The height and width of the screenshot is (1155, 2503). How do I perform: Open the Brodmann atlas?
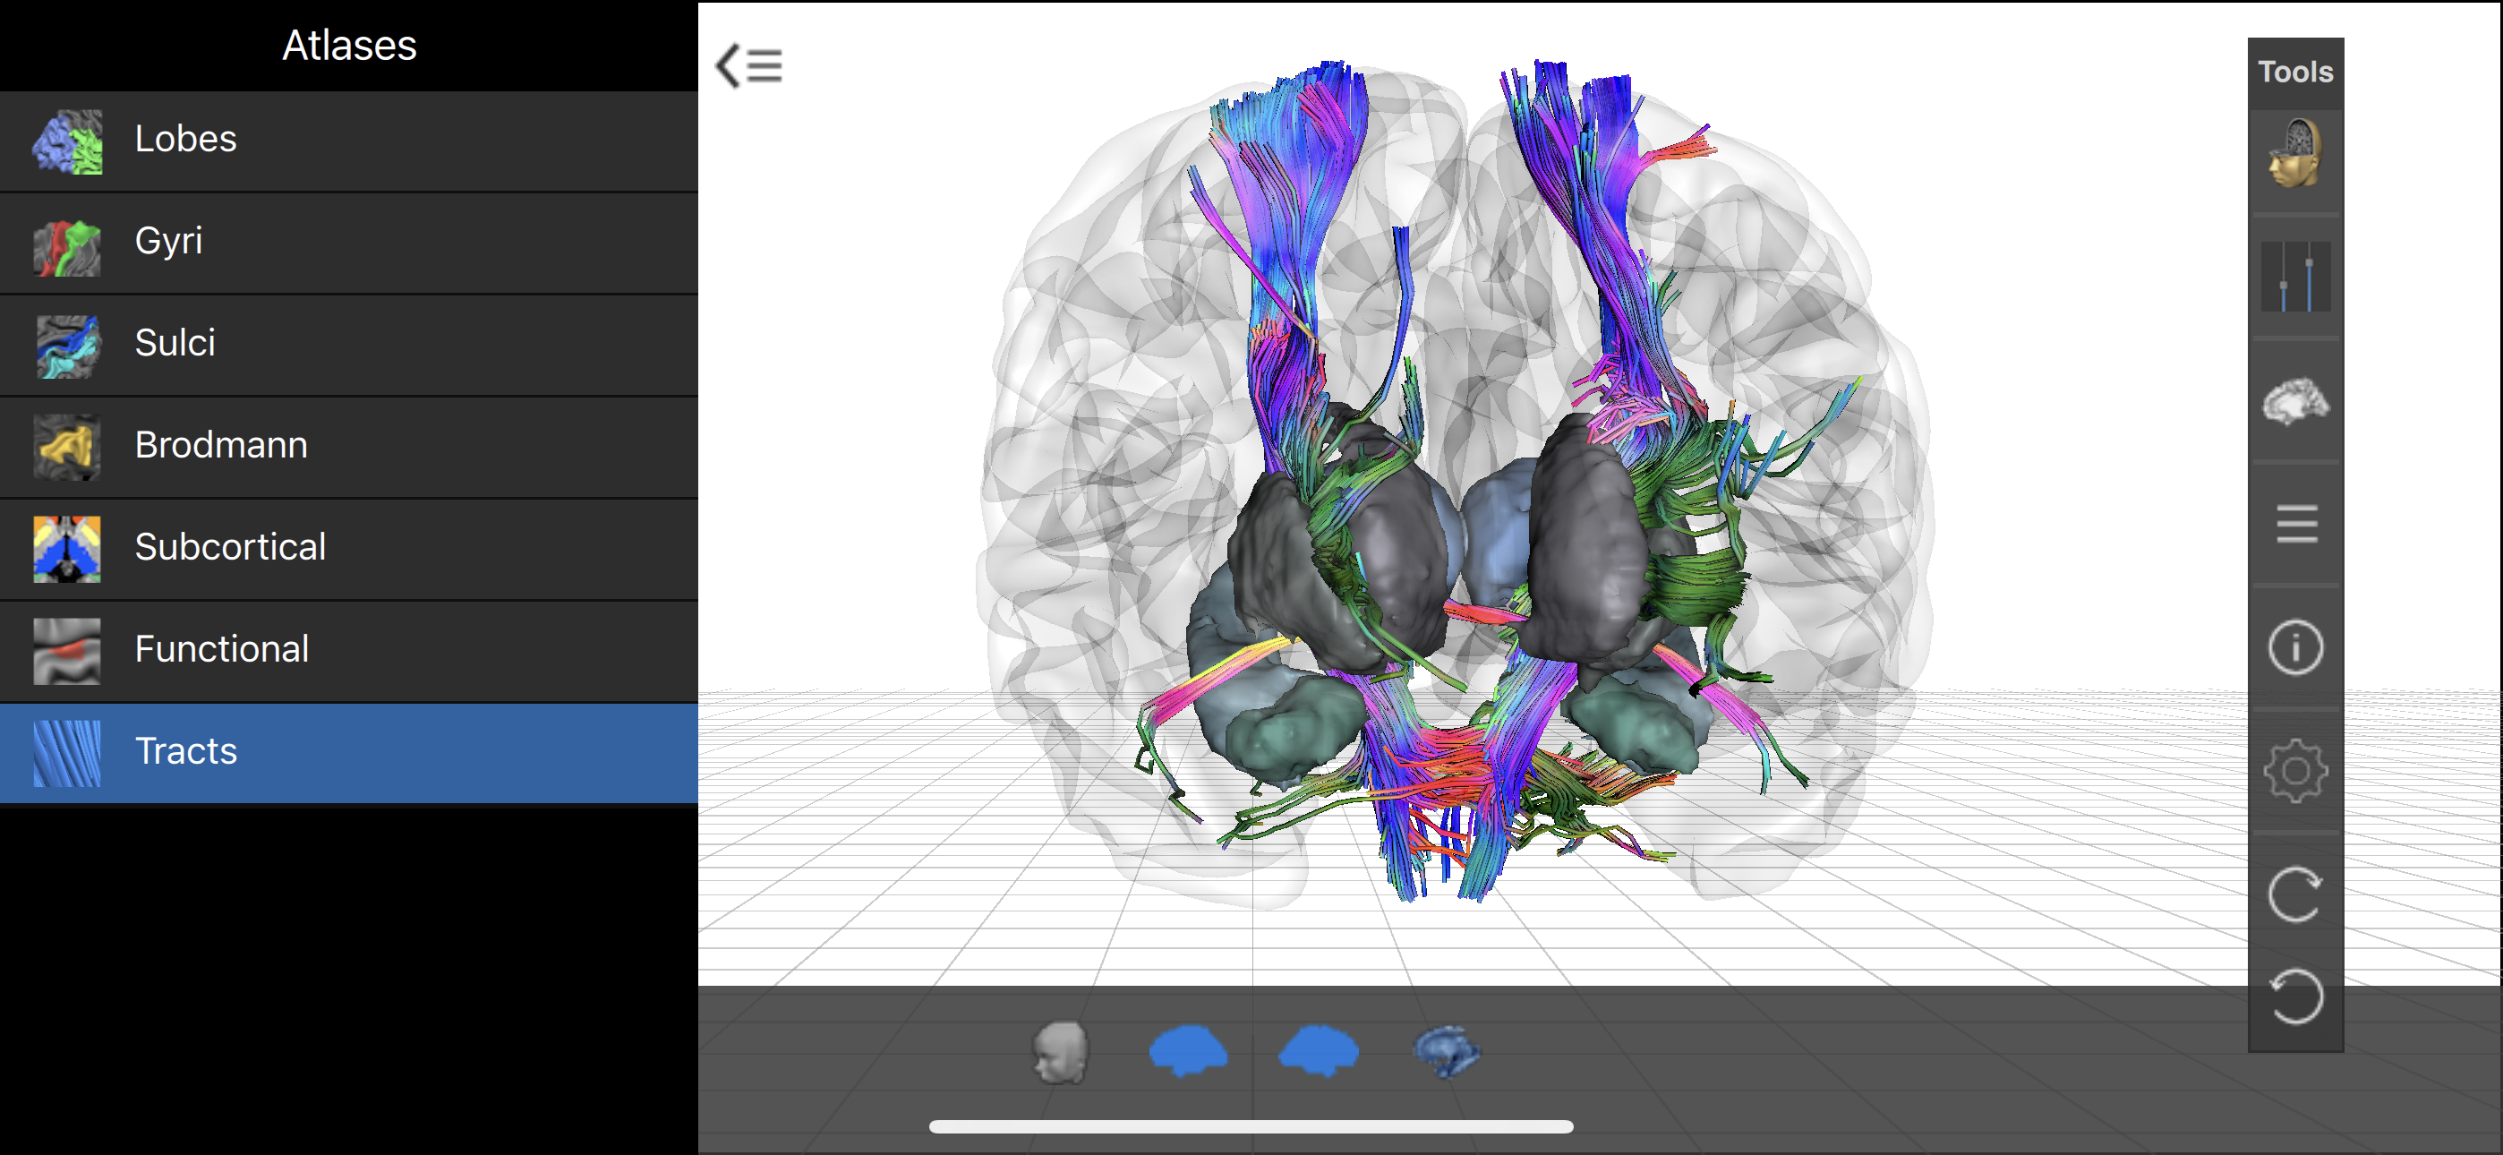[349, 446]
